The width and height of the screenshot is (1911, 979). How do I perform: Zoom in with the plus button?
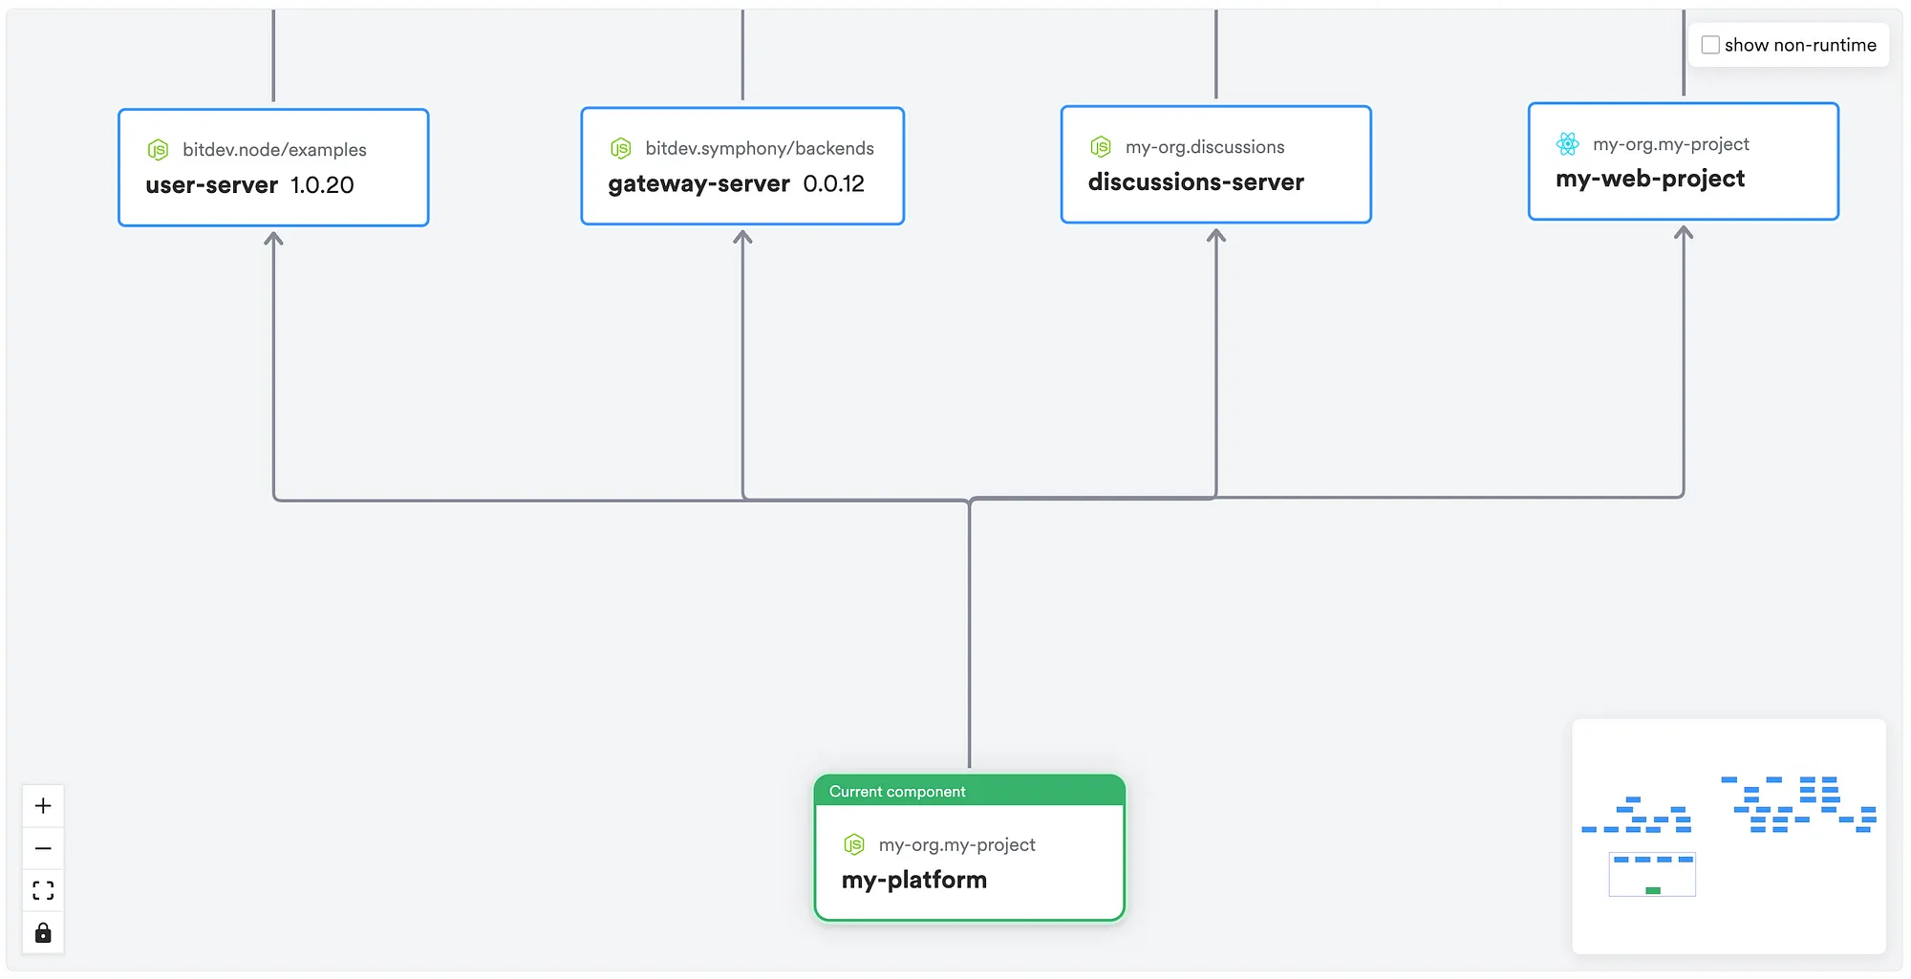tap(43, 806)
